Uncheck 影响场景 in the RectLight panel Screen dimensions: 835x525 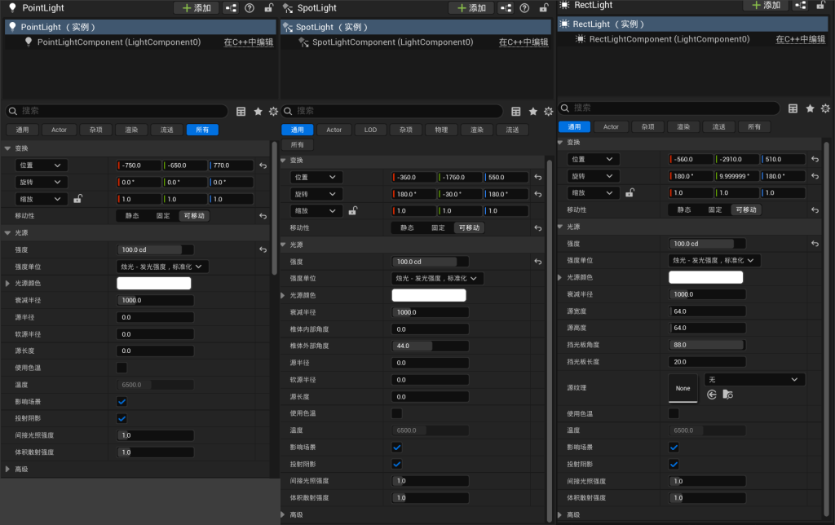674,448
